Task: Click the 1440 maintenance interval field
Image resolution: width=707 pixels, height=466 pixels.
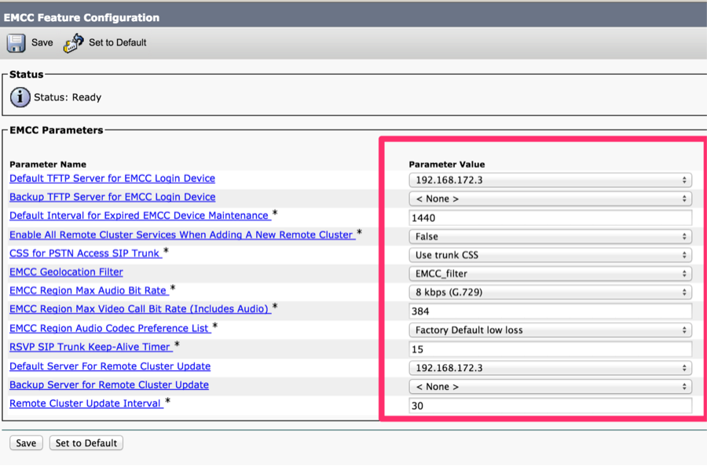Action: point(550,218)
